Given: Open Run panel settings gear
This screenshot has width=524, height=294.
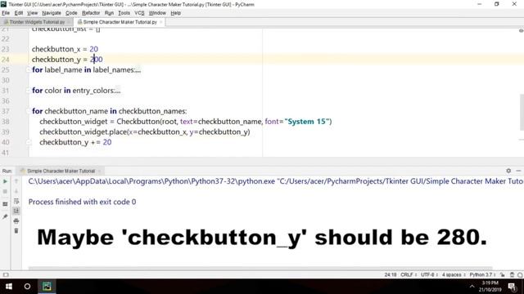Looking at the screenshot, I should (508, 171).
